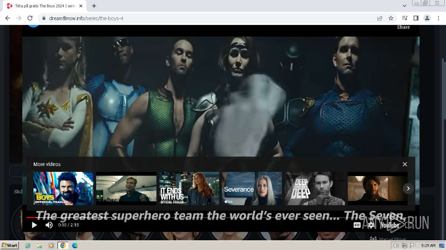Mute the video volume
Image resolution: width=446 pixels, height=250 pixels.
coord(49,225)
